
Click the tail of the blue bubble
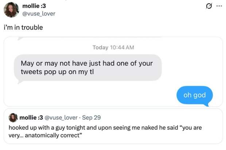(x=207, y=105)
